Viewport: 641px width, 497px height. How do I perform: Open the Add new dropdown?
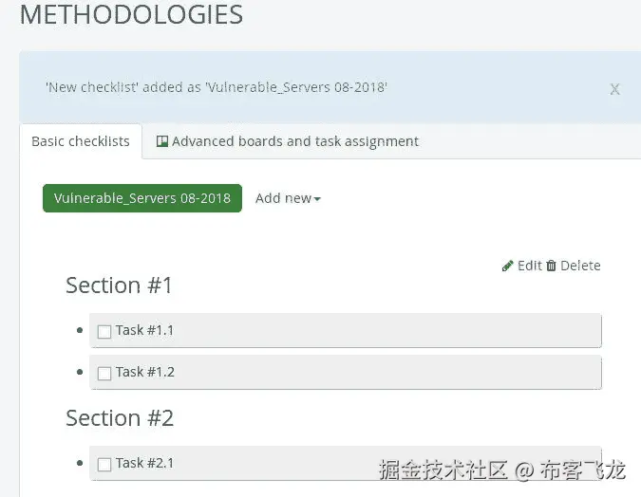[288, 198]
